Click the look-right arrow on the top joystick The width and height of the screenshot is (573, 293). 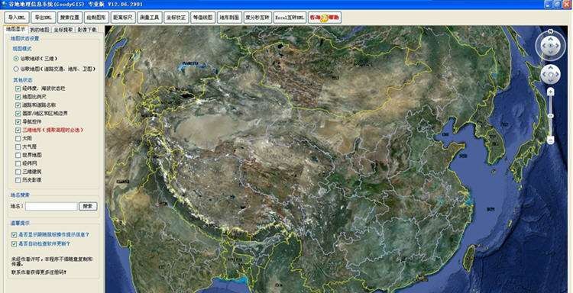(x=557, y=46)
